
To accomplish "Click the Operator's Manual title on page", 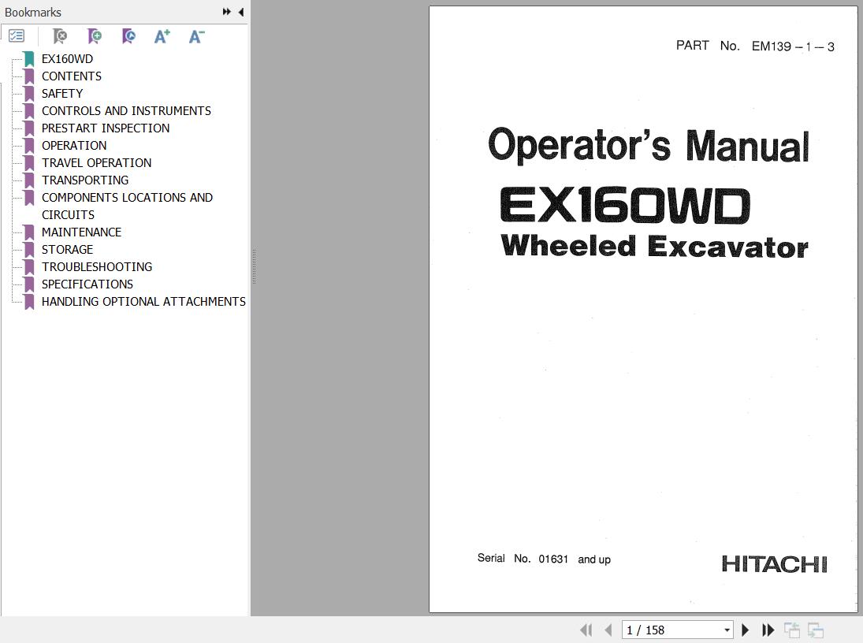I will 649,145.
